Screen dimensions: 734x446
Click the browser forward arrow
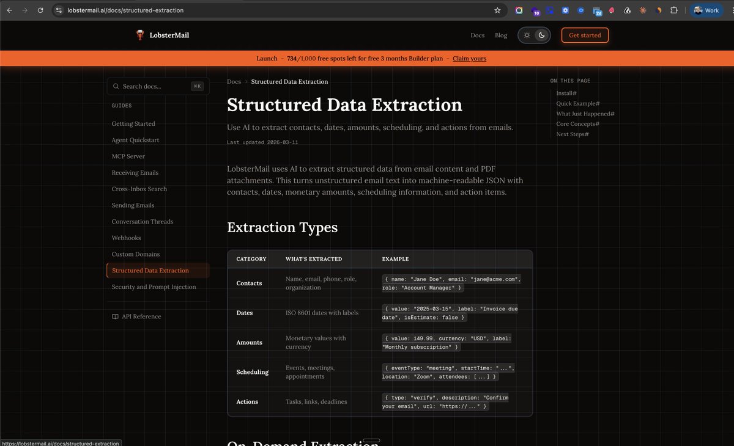[x=24, y=10]
